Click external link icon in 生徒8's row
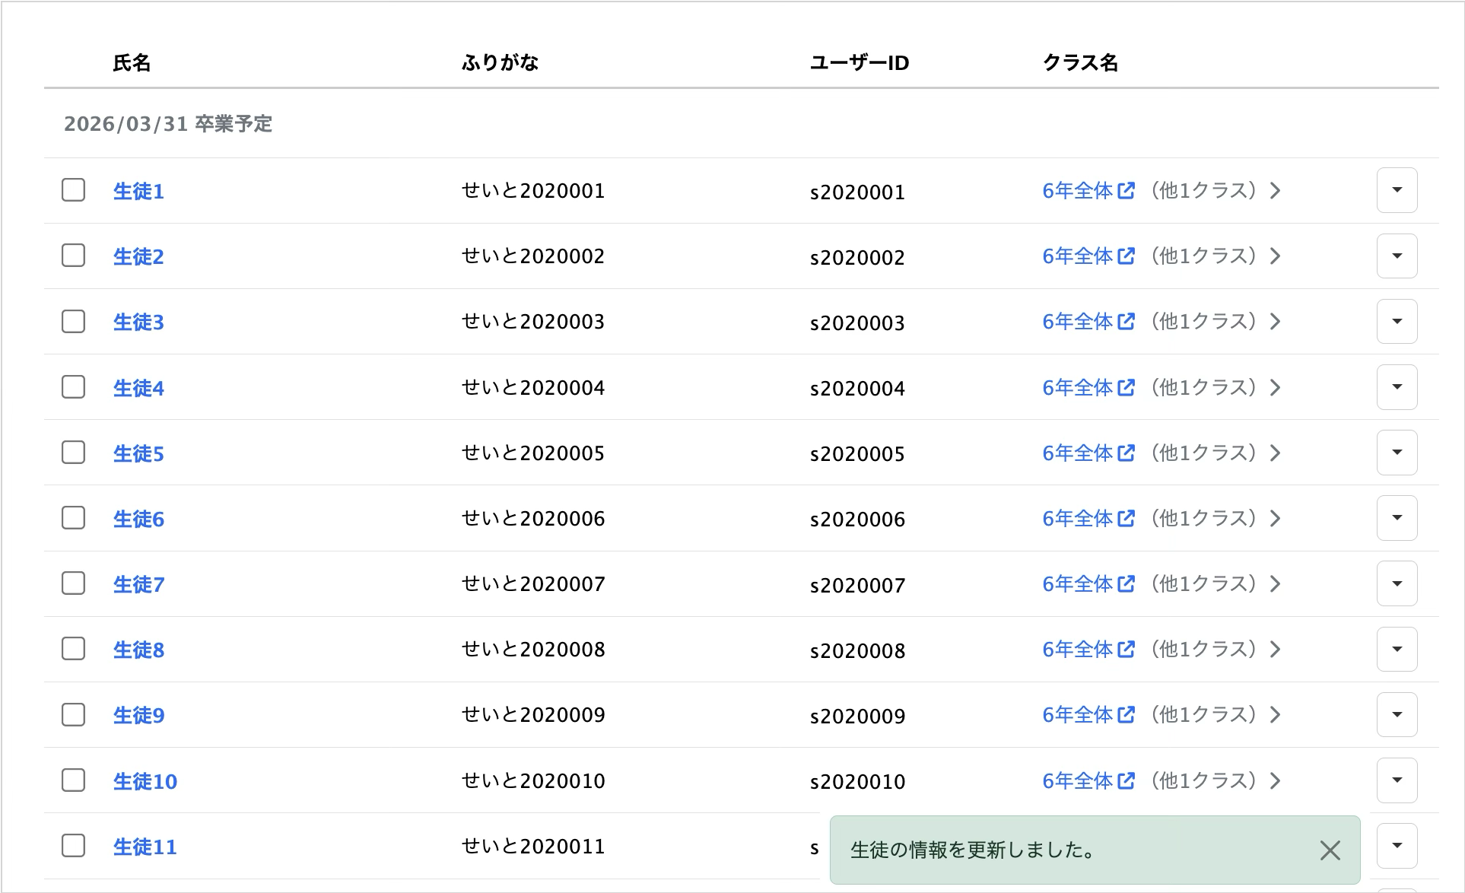 click(x=1126, y=649)
